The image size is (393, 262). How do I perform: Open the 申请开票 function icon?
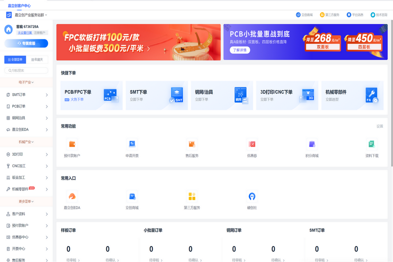tap(132, 144)
